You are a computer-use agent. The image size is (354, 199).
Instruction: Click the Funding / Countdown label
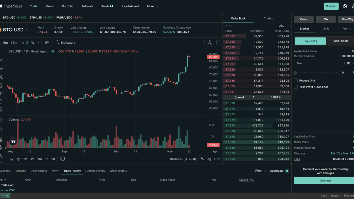[x=177, y=27]
